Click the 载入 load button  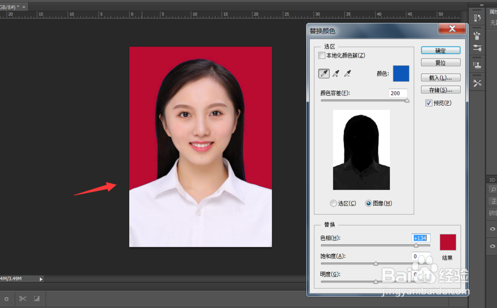440,77
